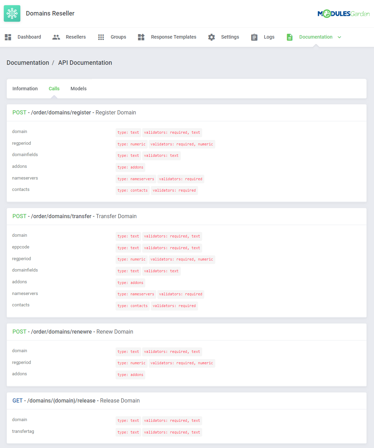
Task: Click 'validators: text' in Transfer Domain domainfields
Action: point(161,271)
